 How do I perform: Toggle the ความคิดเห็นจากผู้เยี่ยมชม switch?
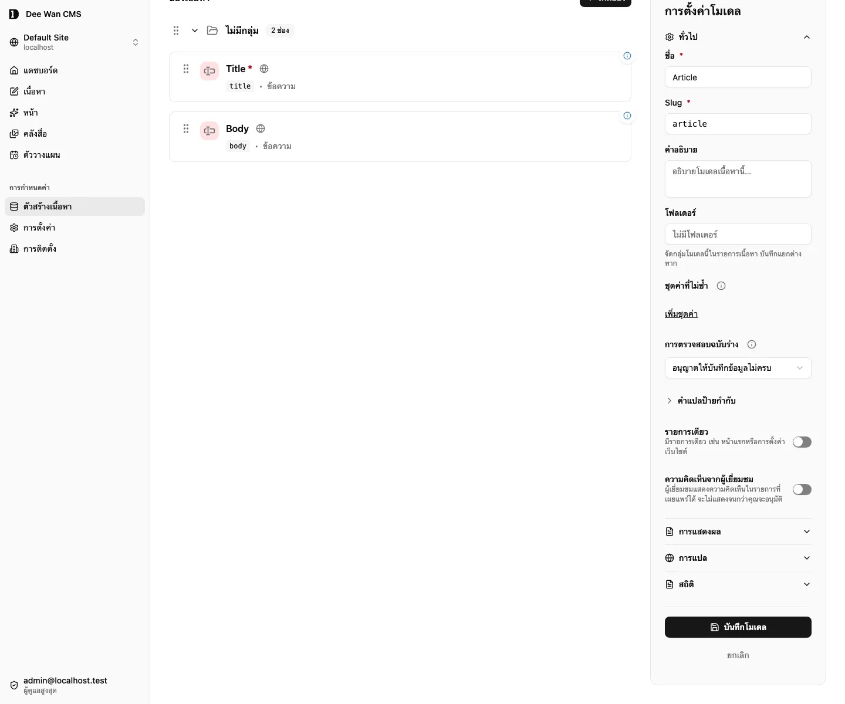pos(802,489)
